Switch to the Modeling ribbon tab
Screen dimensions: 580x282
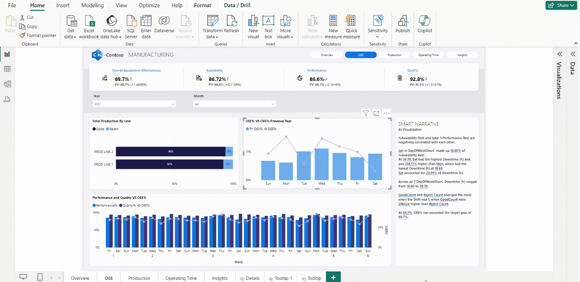[x=92, y=5]
